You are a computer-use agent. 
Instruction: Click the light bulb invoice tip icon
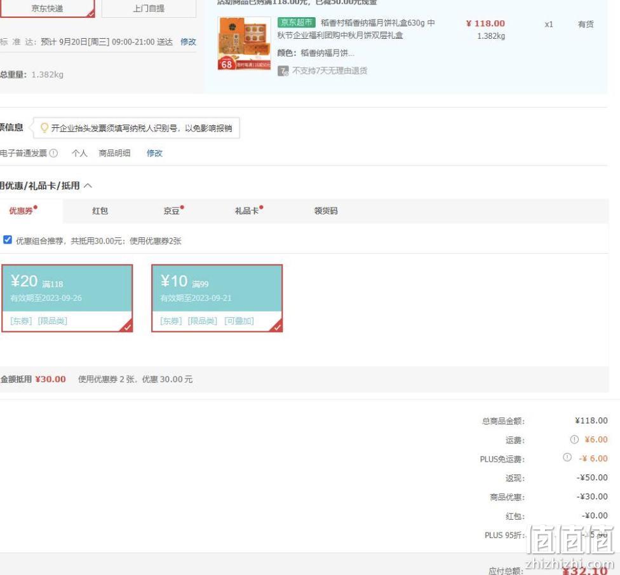[44, 127]
